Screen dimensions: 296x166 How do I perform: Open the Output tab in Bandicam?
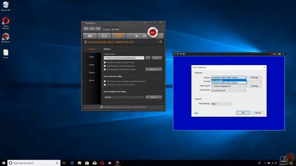tap(92, 72)
